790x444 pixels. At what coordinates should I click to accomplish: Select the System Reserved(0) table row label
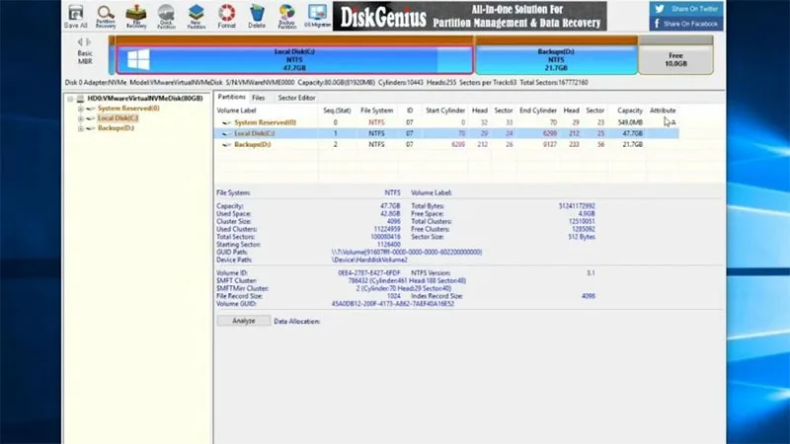point(265,122)
